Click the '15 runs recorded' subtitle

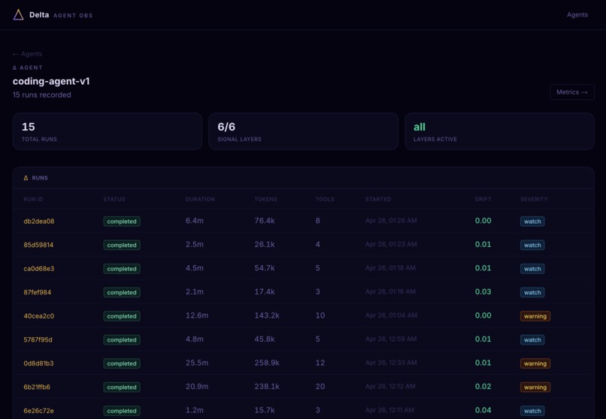click(42, 95)
